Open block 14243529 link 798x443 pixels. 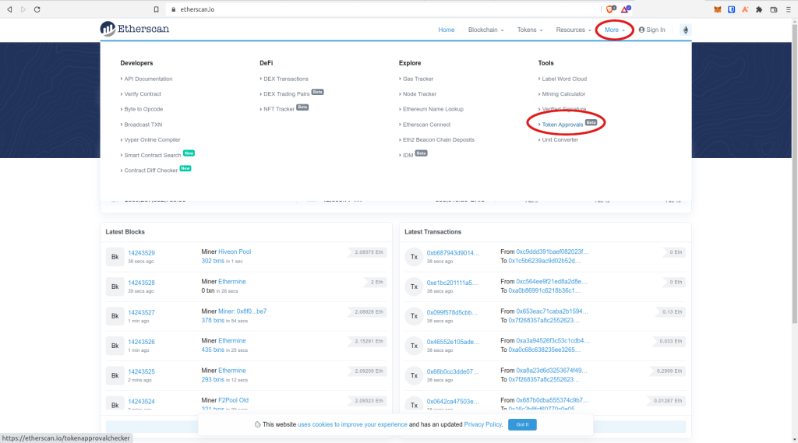(x=142, y=253)
